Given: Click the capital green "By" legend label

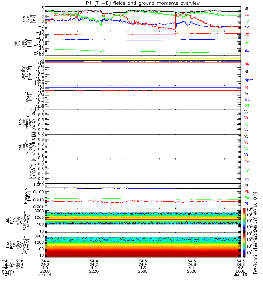Looking at the screenshot, I should click(247, 43).
